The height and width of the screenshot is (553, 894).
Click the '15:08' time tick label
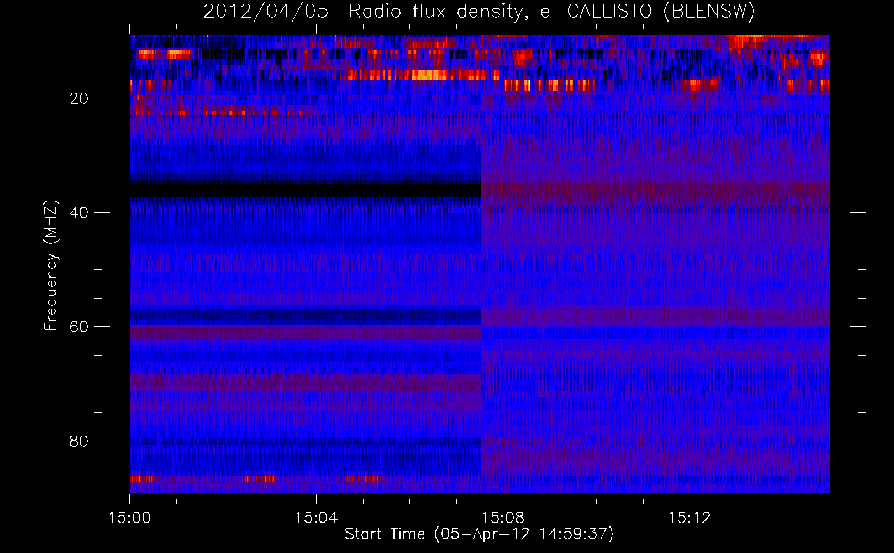click(x=503, y=518)
